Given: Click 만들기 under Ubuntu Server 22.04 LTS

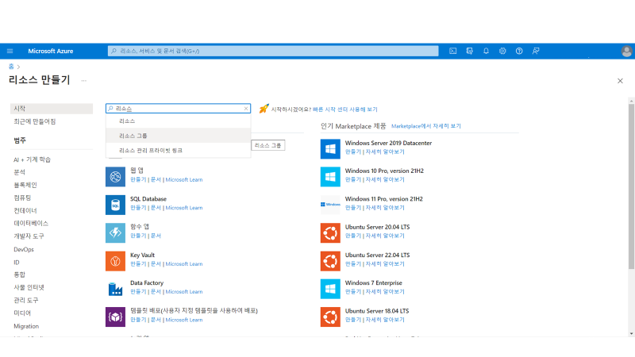Looking at the screenshot, I should (353, 264).
